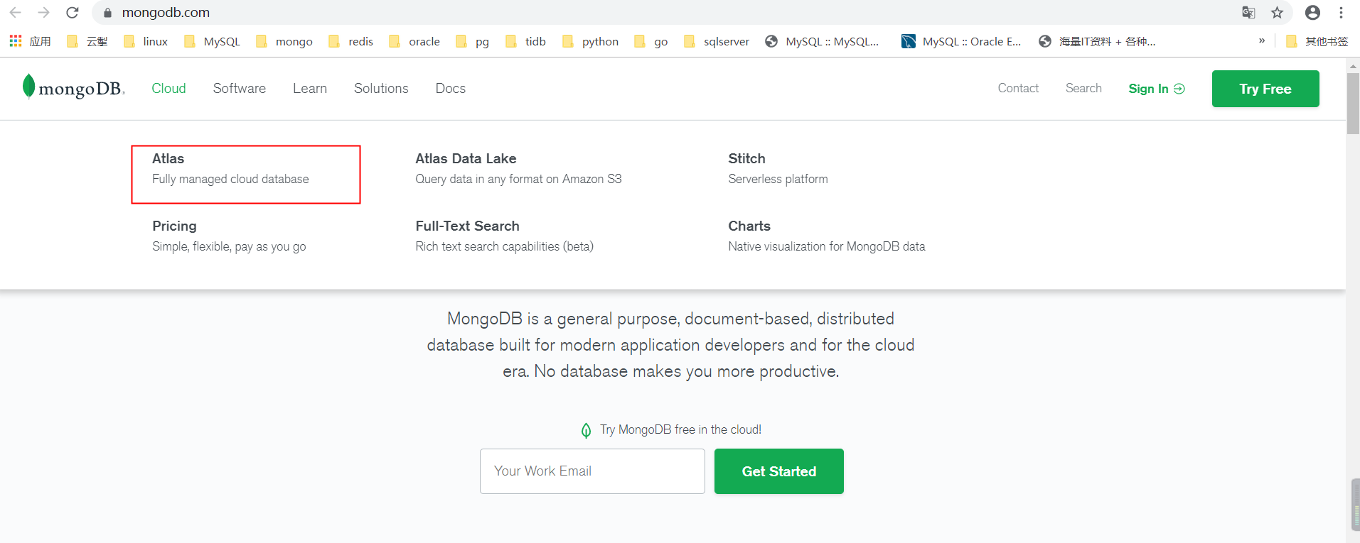Select Stitch serverless platform entry

778,168
